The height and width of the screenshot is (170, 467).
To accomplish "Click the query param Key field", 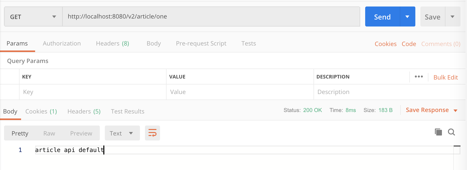I will (x=93, y=92).
